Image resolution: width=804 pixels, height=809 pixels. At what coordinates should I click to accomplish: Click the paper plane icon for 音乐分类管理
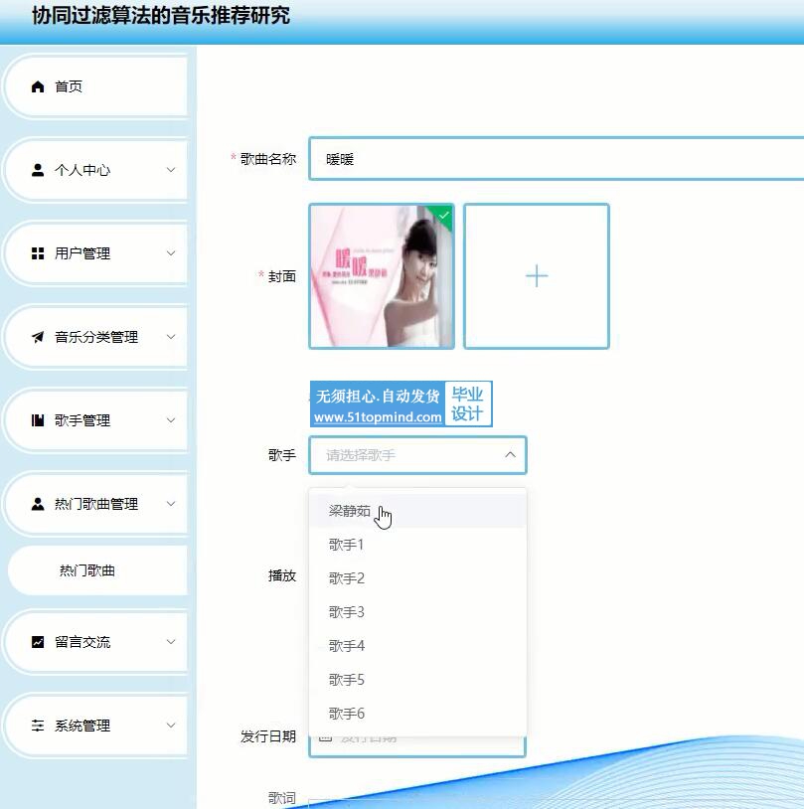pyautogui.click(x=38, y=337)
